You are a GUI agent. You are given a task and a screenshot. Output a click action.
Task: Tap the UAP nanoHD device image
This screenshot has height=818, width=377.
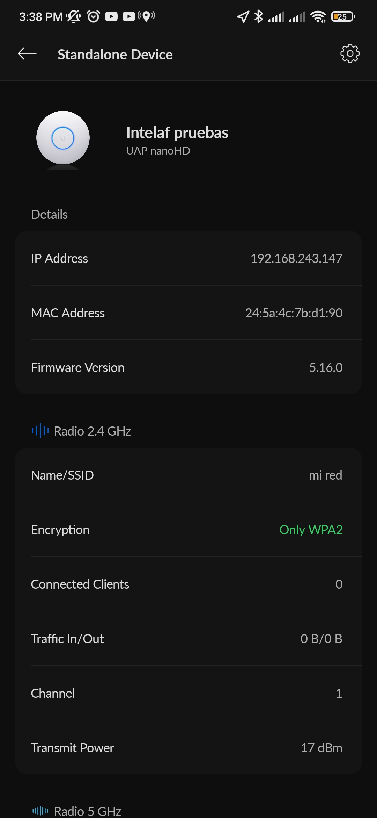(x=63, y=138)
